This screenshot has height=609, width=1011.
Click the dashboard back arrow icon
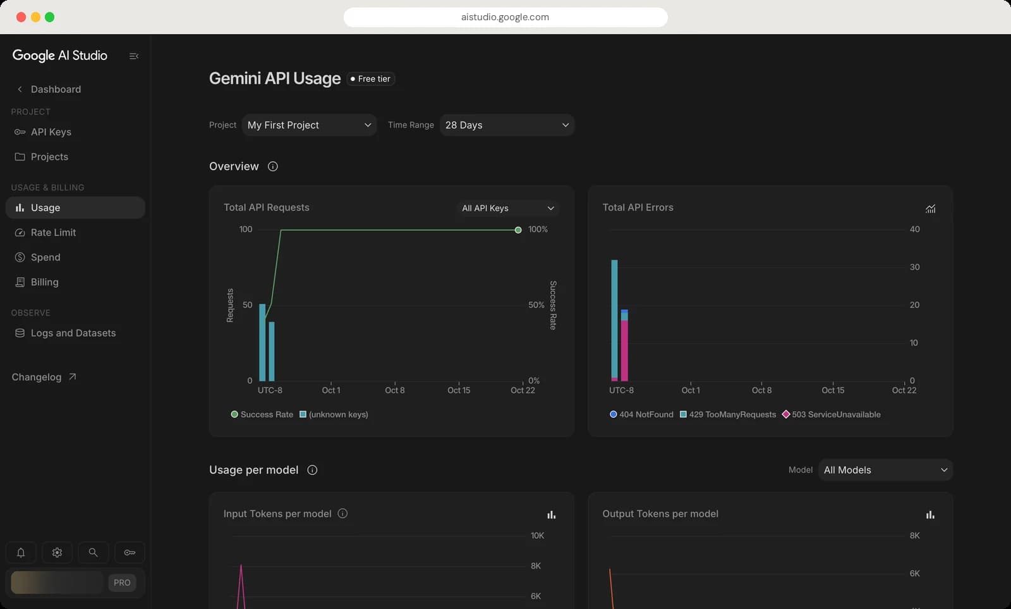tap(20, 89)
